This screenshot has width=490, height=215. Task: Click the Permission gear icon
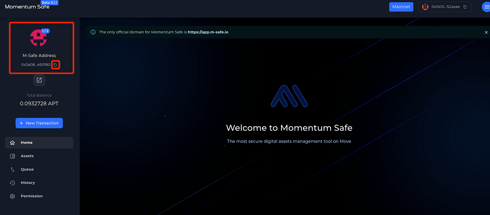pos(12,196)
